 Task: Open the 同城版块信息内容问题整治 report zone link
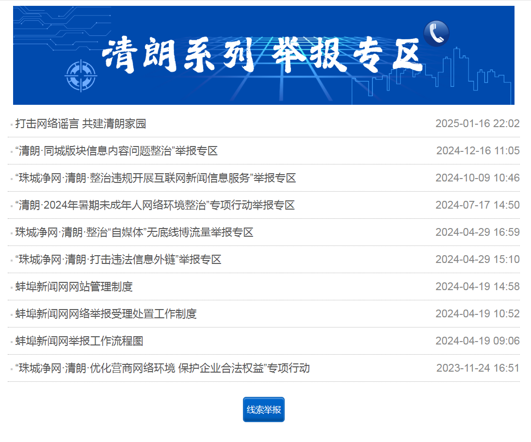pyautogui.click(x=116, y=151)
